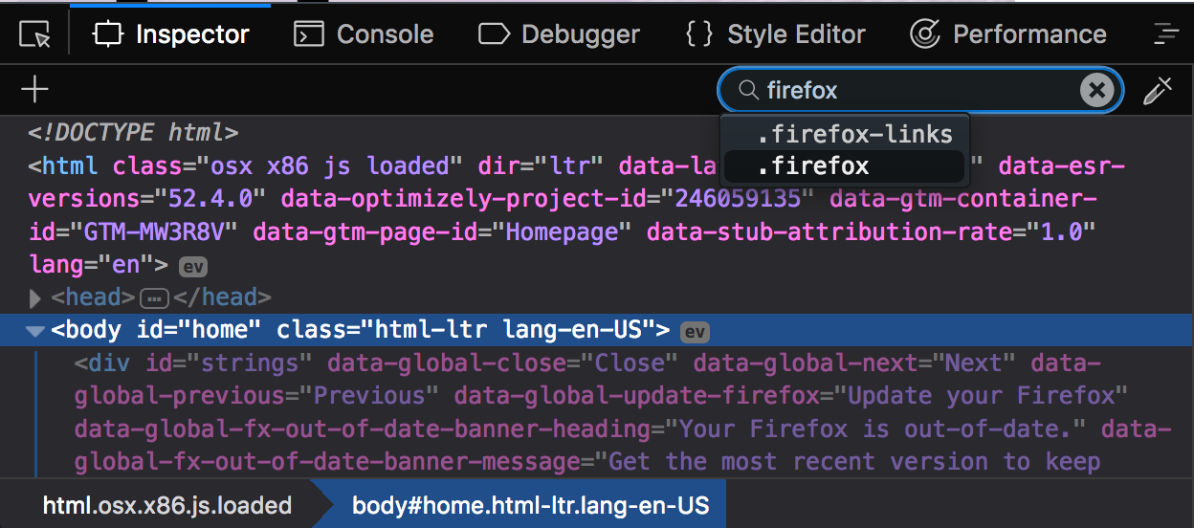Select html.osx.x86.js.loaded breadcrumb

pyautogui.click(x=167, y=505)
